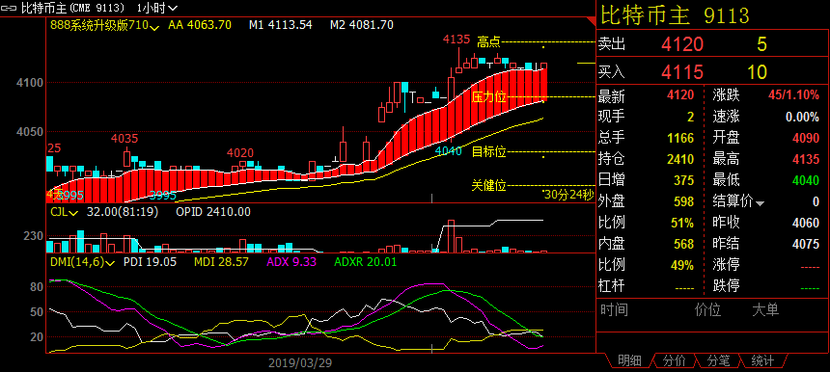The height and width of the screenshot is (372, 830).
Task: Click the M1 4113.54 value
Action: point(281,25)
